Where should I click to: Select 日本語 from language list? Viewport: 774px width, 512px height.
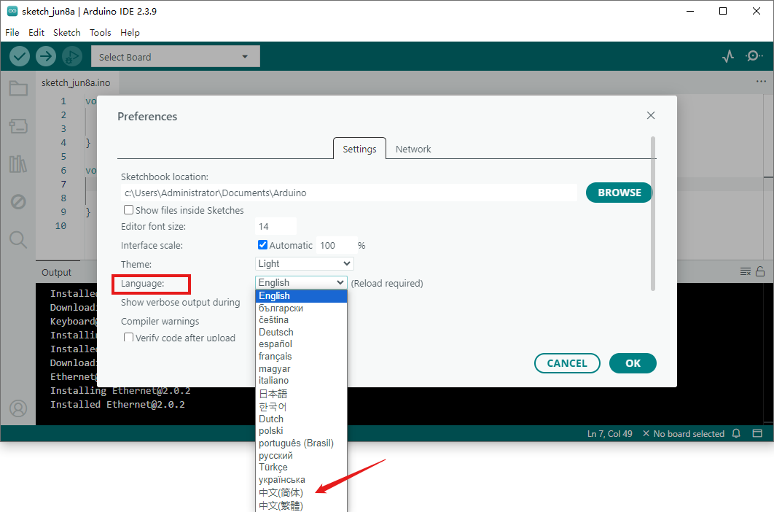pos(301,393)
